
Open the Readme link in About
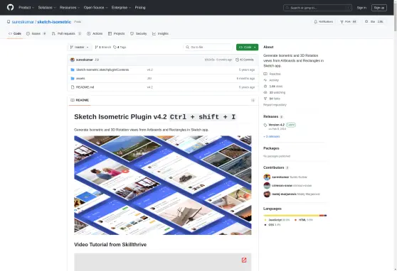(272, 74)
